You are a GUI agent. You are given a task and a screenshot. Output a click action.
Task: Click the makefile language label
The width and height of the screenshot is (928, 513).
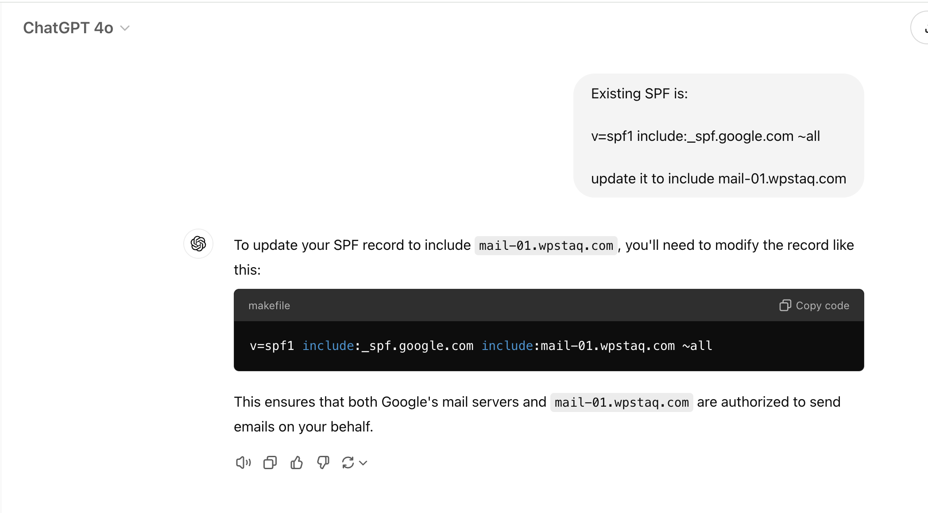coord(269,306)
